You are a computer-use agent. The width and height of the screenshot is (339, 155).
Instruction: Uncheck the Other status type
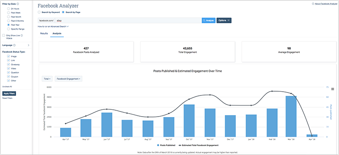pos(8,81)
